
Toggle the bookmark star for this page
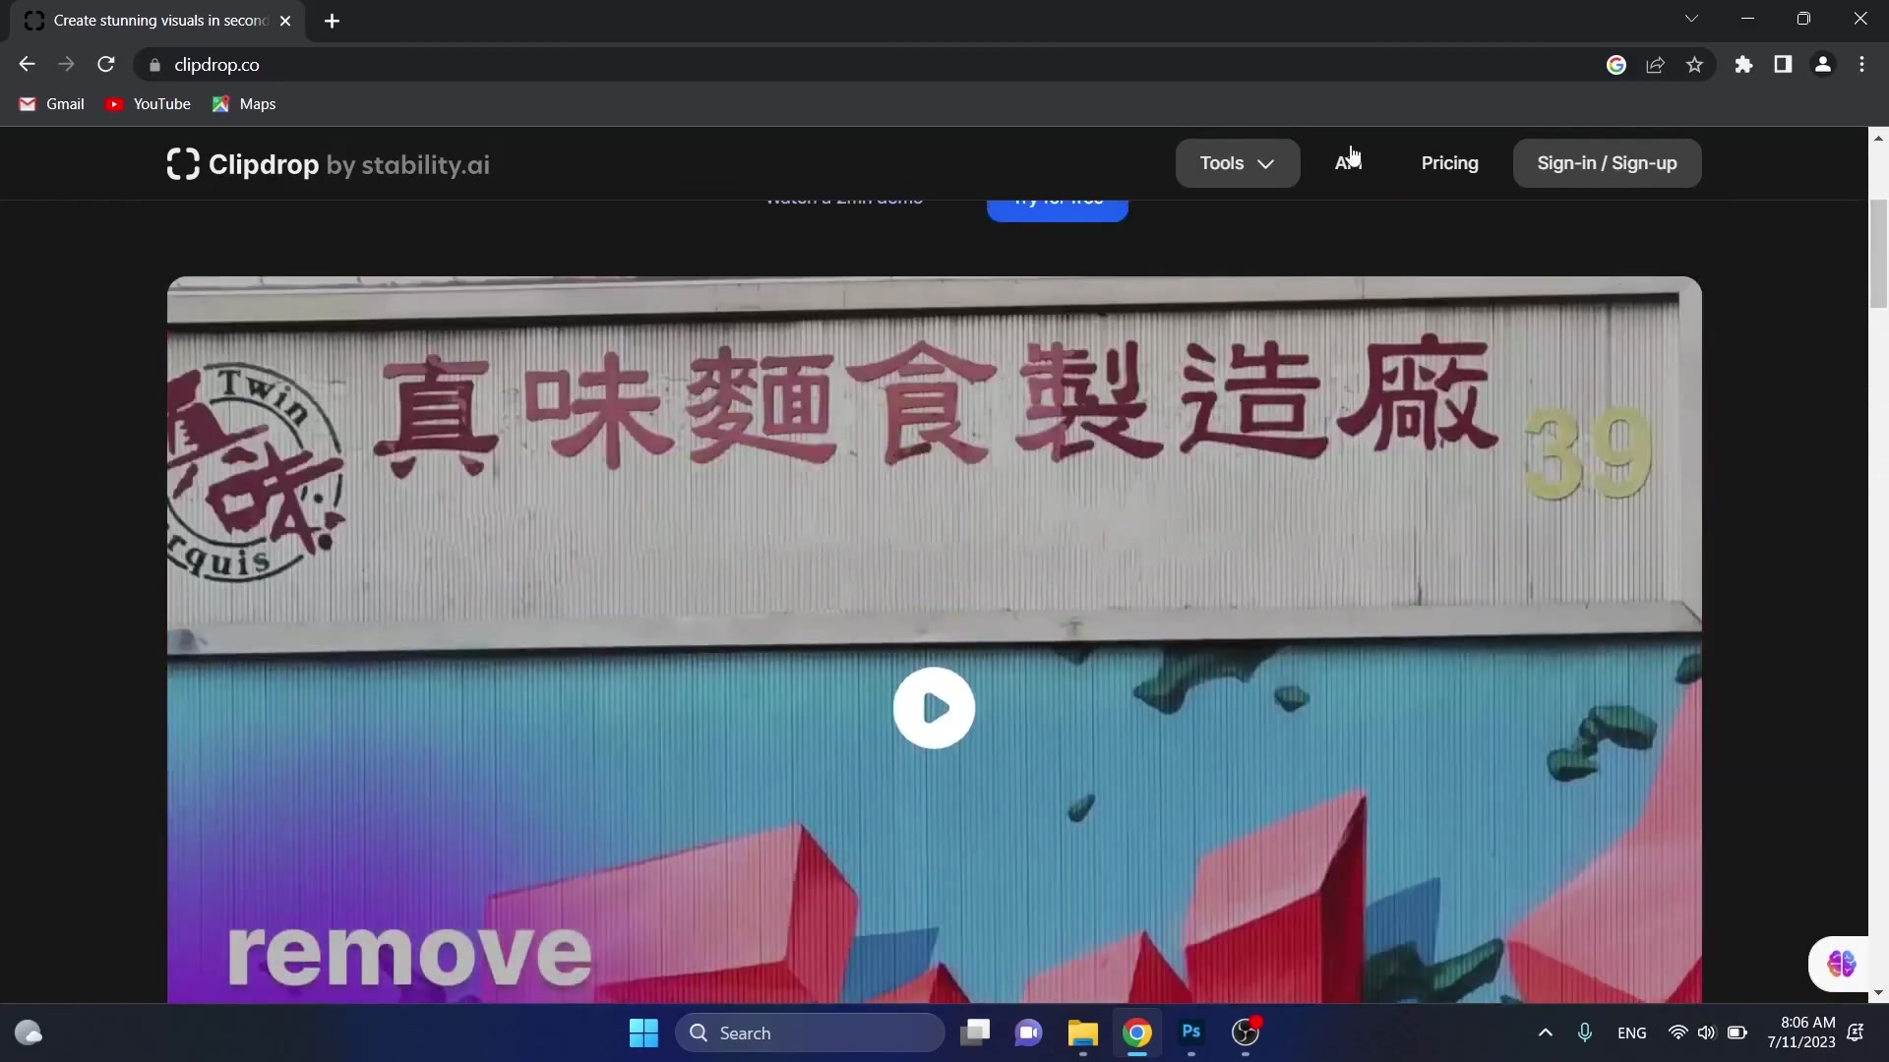coord(1694,64)
